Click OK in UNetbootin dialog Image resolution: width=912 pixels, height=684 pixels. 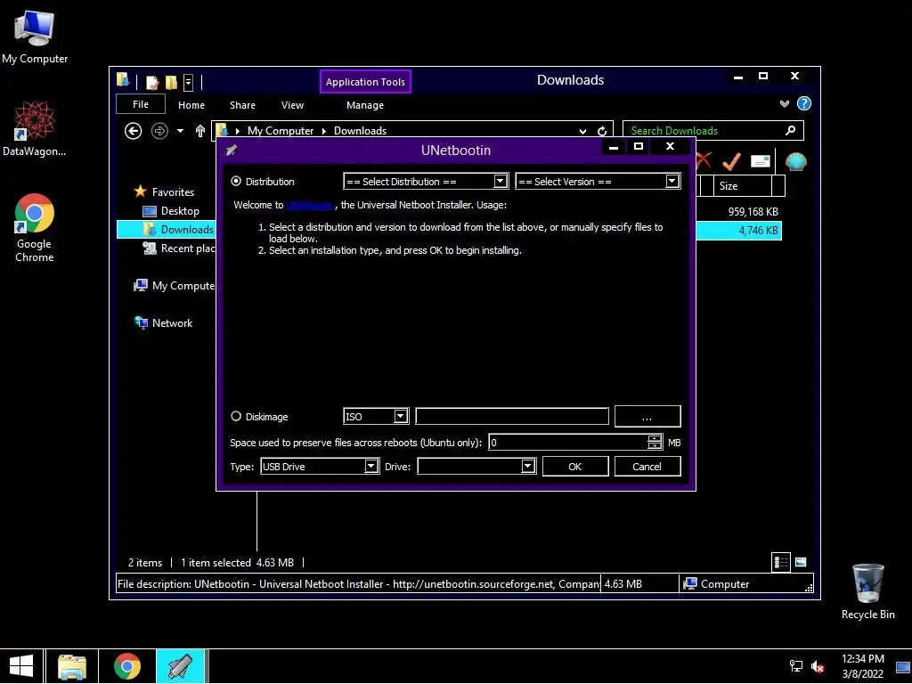pos(575,467)
